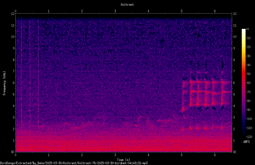Click the -80 label on color scale
The height and width of the screenshot is (165, 255).
[x=248, y=101]
